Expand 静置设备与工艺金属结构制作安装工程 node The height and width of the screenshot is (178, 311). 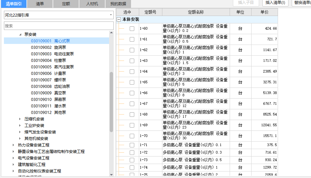click(13, 152)
